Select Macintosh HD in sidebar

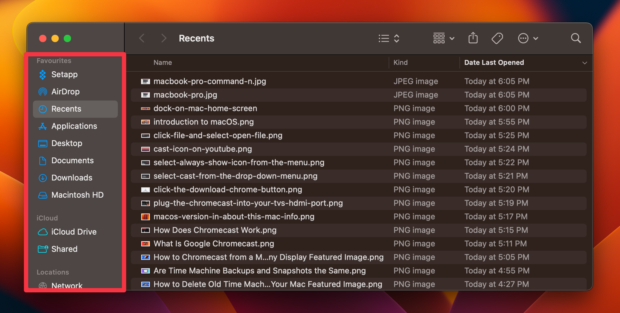(77, 195)
